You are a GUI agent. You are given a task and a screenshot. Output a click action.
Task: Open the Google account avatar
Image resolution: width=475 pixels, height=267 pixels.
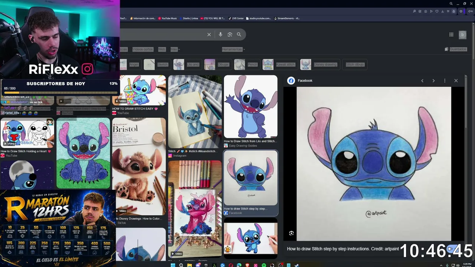click(x=462, y=35)
